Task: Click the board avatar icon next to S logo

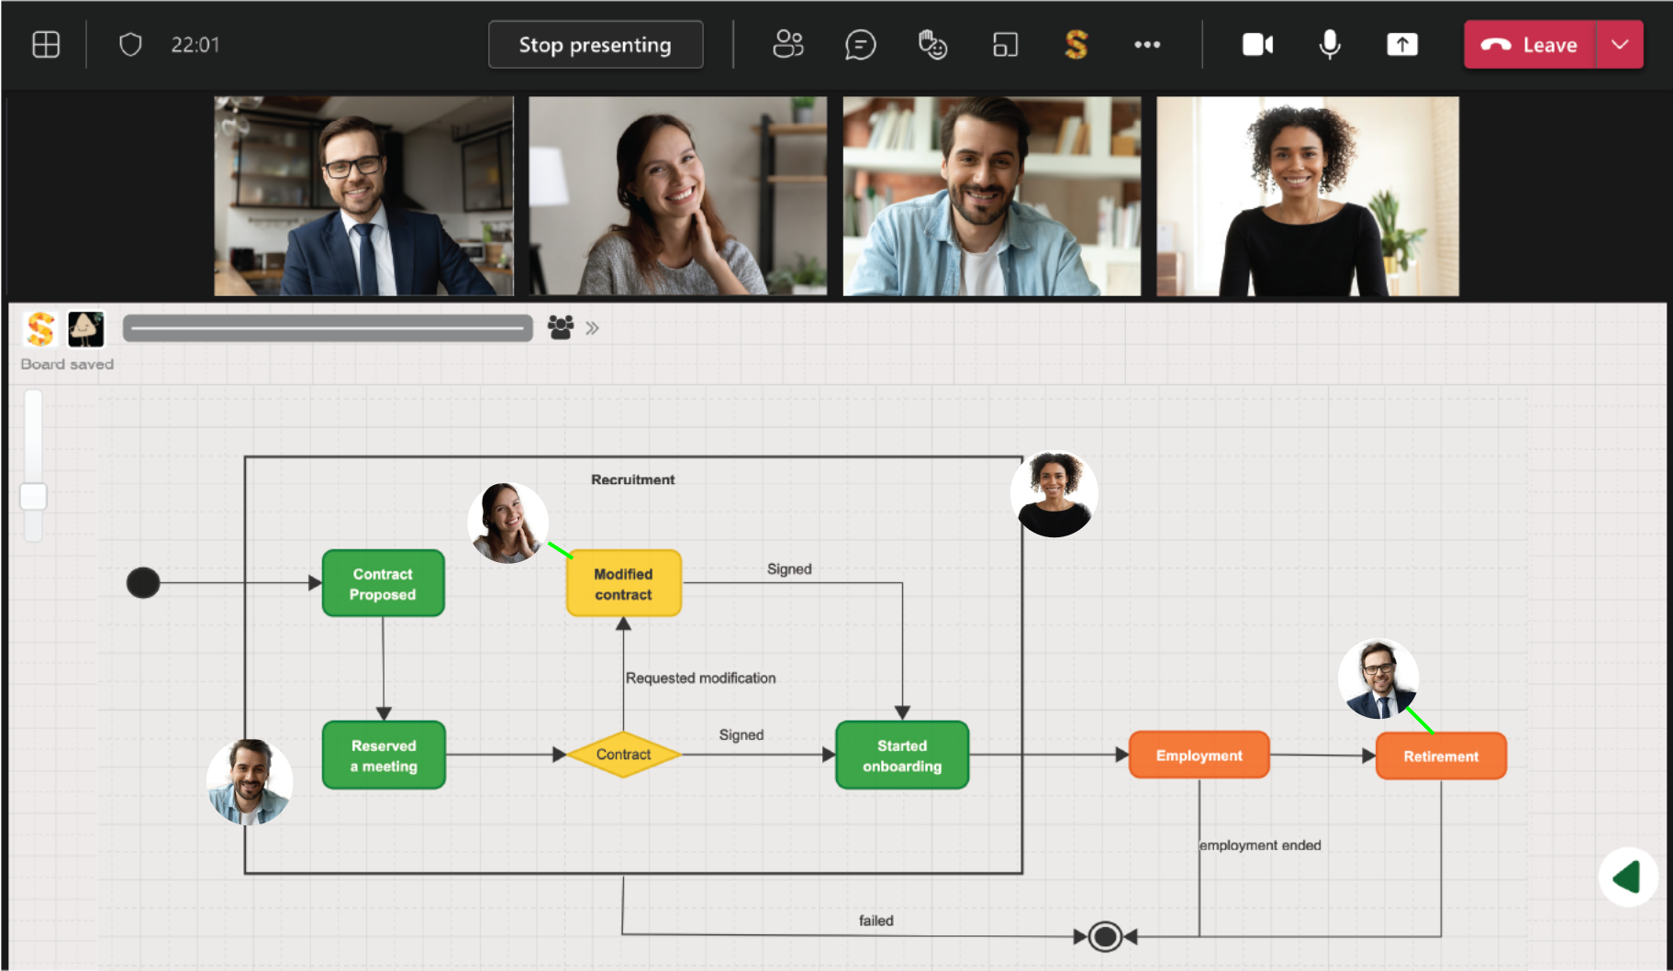Action: click(x=86, y=328)
